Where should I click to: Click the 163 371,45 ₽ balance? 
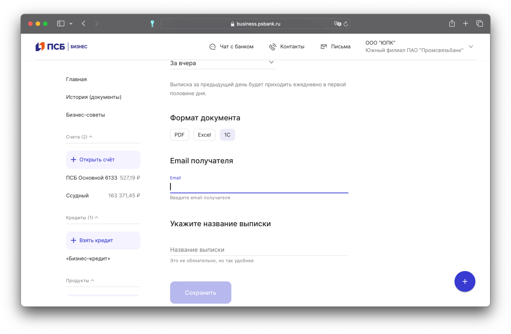(124, 196)
